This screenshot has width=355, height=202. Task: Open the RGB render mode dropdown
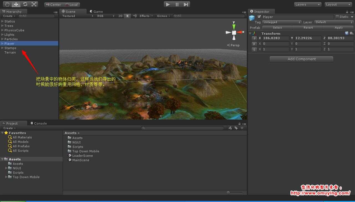point(105,16)
